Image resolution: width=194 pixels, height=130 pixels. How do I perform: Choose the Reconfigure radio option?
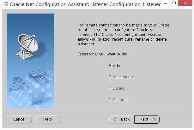(x=110, y=77)
